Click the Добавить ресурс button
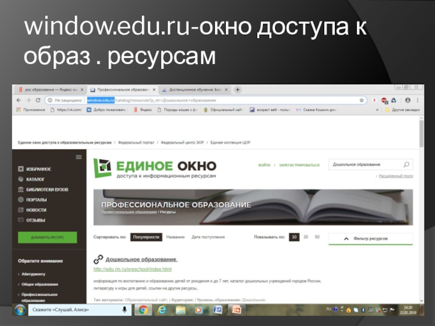Image resolution: width=435 pixels, height=326 pixels. click(x=47, y=237)
